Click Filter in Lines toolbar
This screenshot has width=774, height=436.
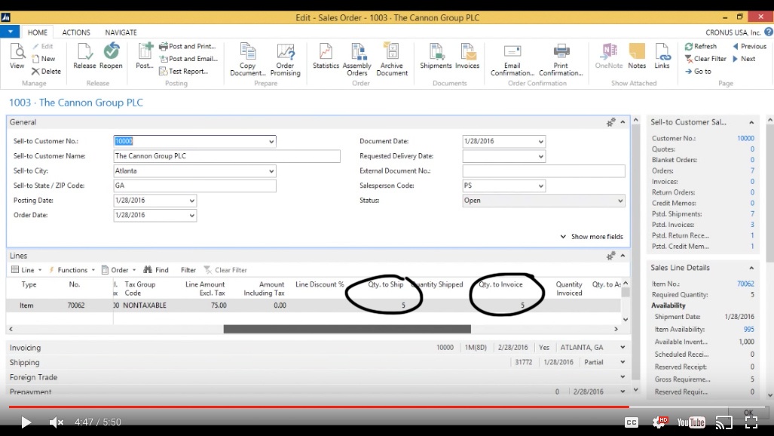coord(188,270)
